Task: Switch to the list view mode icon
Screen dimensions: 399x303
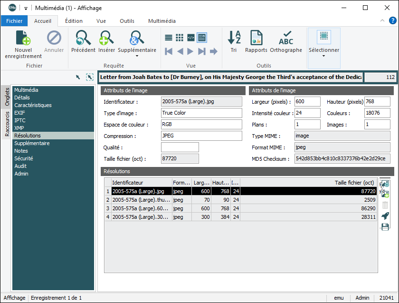Action: point(169,38)
